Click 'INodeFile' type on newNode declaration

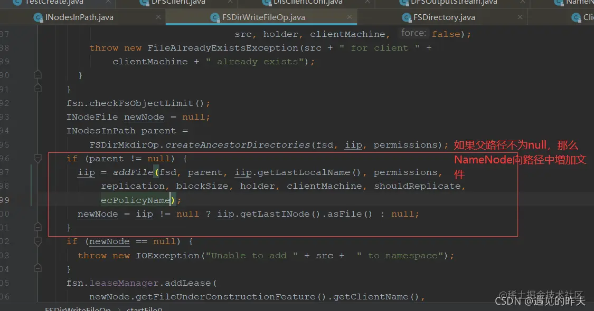point(92,117)
